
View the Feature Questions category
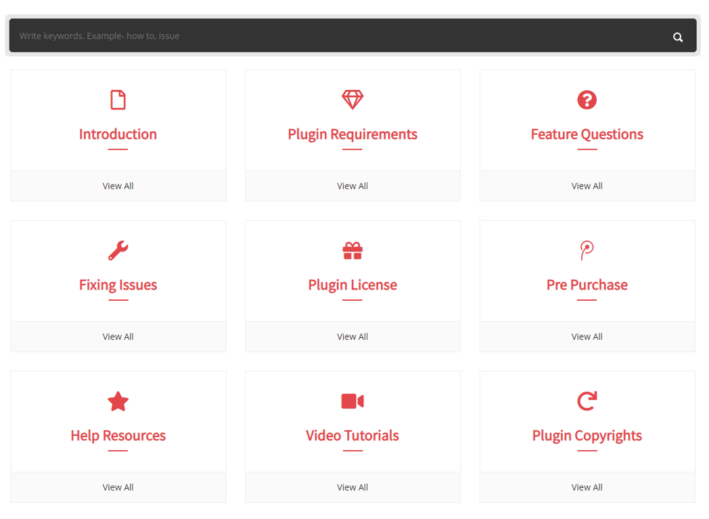(x=587, y=134)
